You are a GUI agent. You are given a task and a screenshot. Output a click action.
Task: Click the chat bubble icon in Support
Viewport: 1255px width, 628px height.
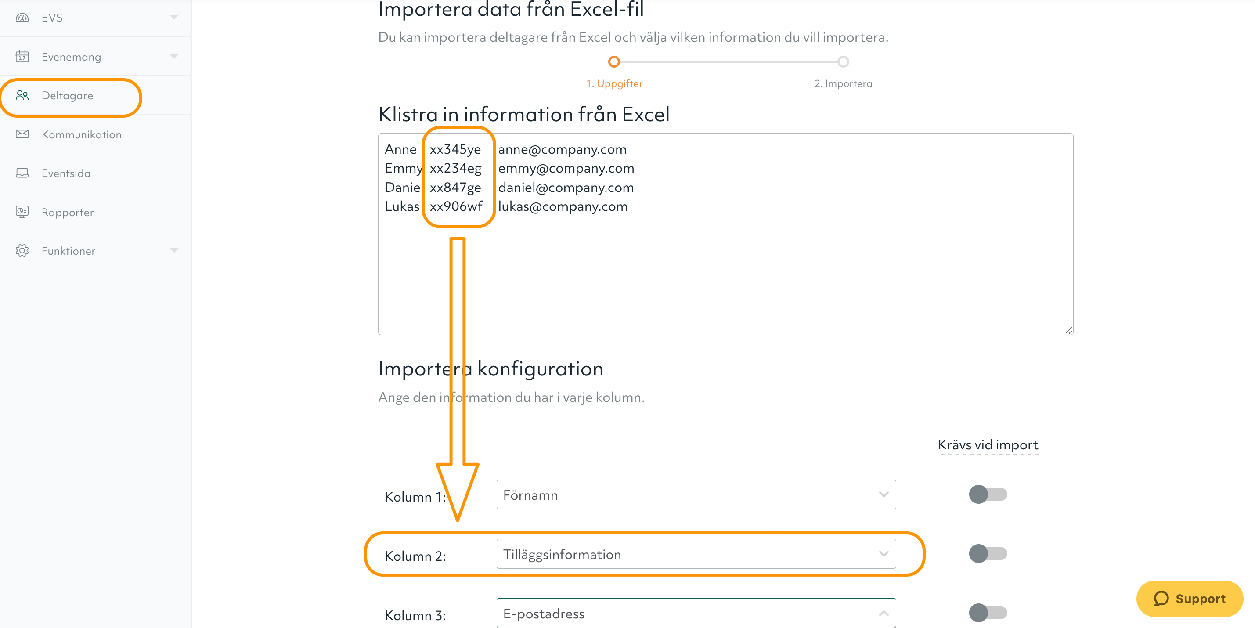click(x=1161, y=599)
